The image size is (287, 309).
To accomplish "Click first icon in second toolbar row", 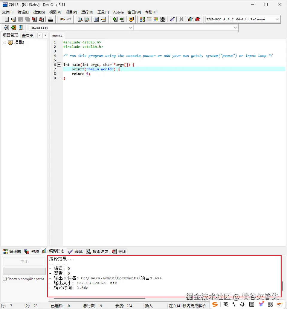I will [x=7, y=27].
